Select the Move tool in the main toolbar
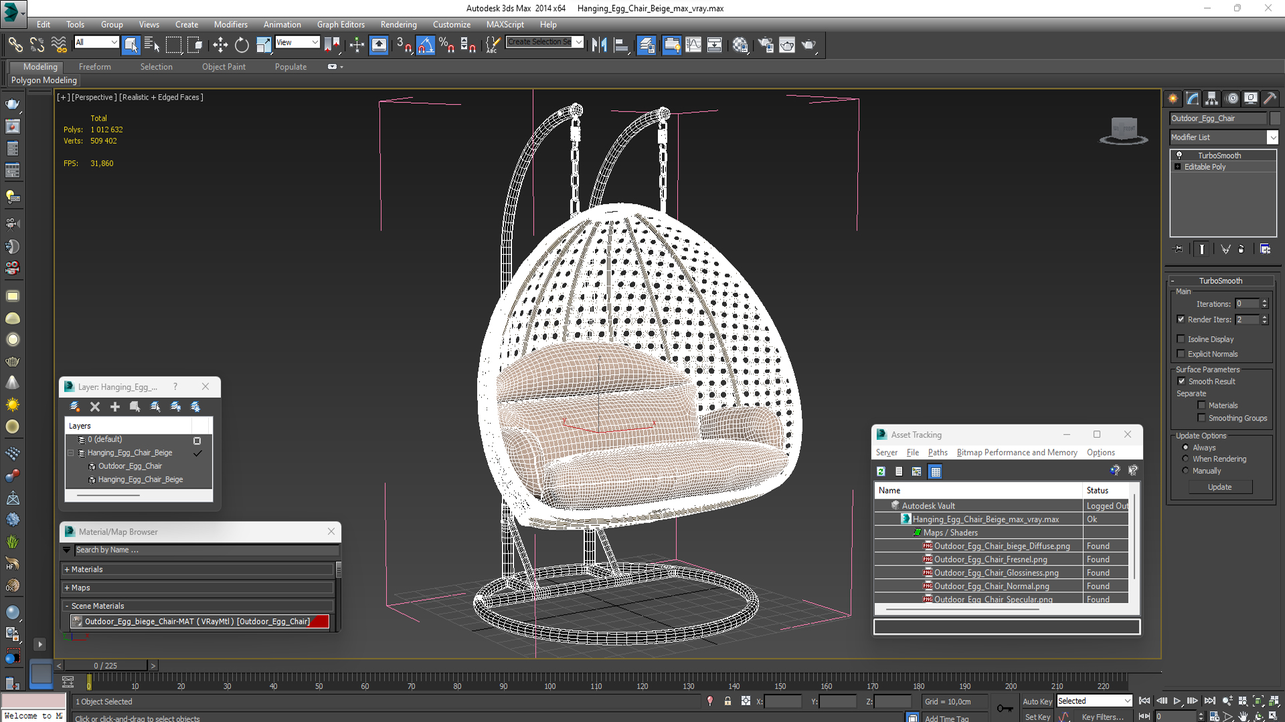Screen dimensions: 1285x722 (x=220, y=45)
